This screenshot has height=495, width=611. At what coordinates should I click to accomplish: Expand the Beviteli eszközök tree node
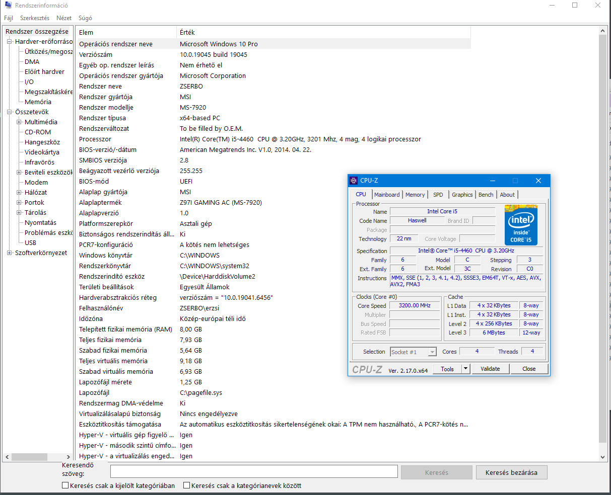tap(19, 173)
